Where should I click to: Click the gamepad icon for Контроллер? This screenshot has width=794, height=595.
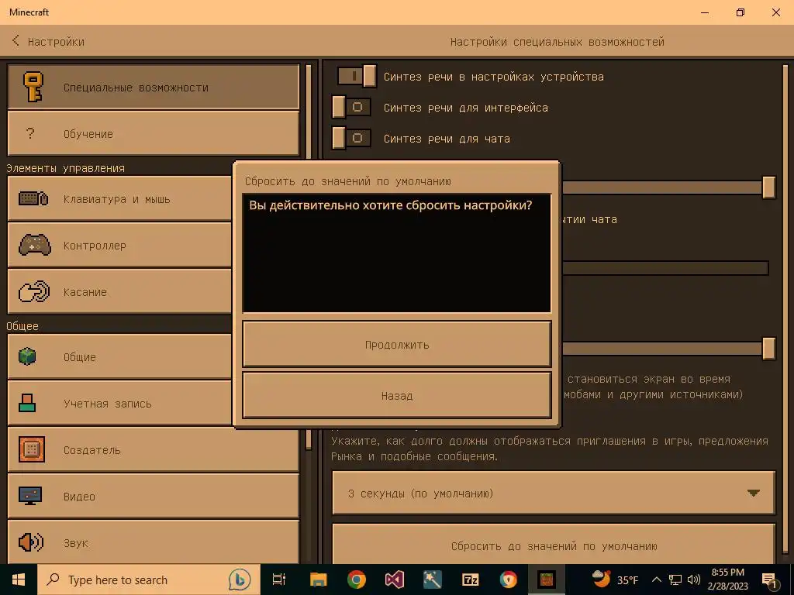[34, 245]
